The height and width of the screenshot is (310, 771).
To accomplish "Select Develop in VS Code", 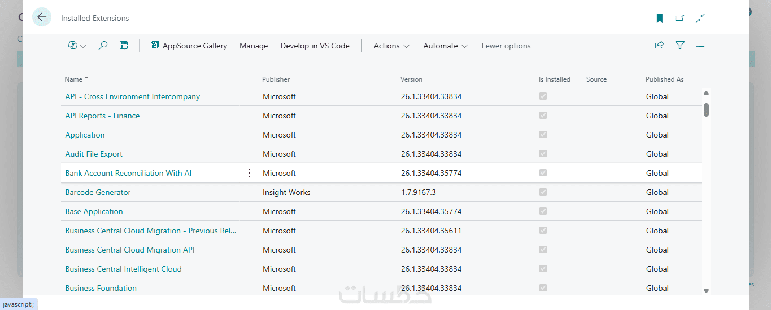I will [315, 46].
